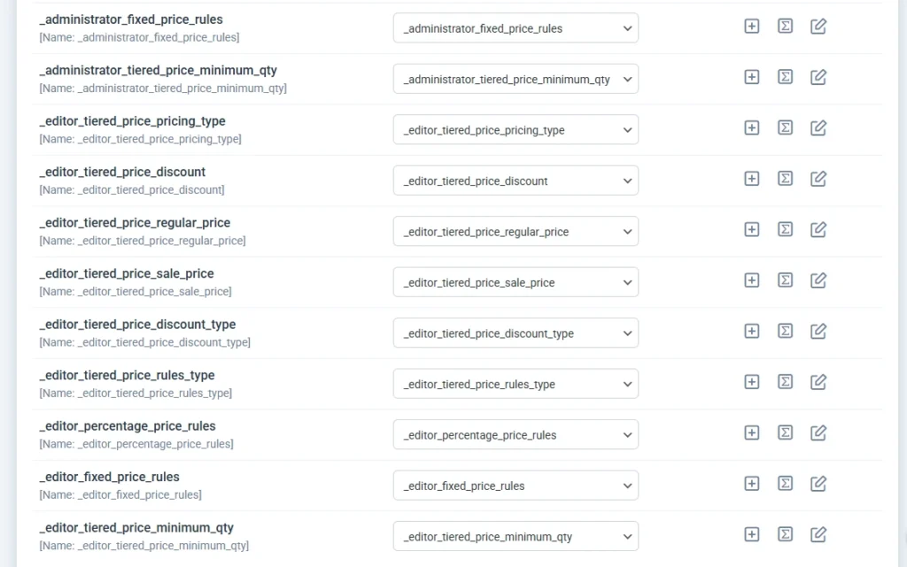The width and height of the screenshot is (907, 567).
Task: Click edit icon for _editor_percentage_price_rules row
Action: tap(818, 433)
